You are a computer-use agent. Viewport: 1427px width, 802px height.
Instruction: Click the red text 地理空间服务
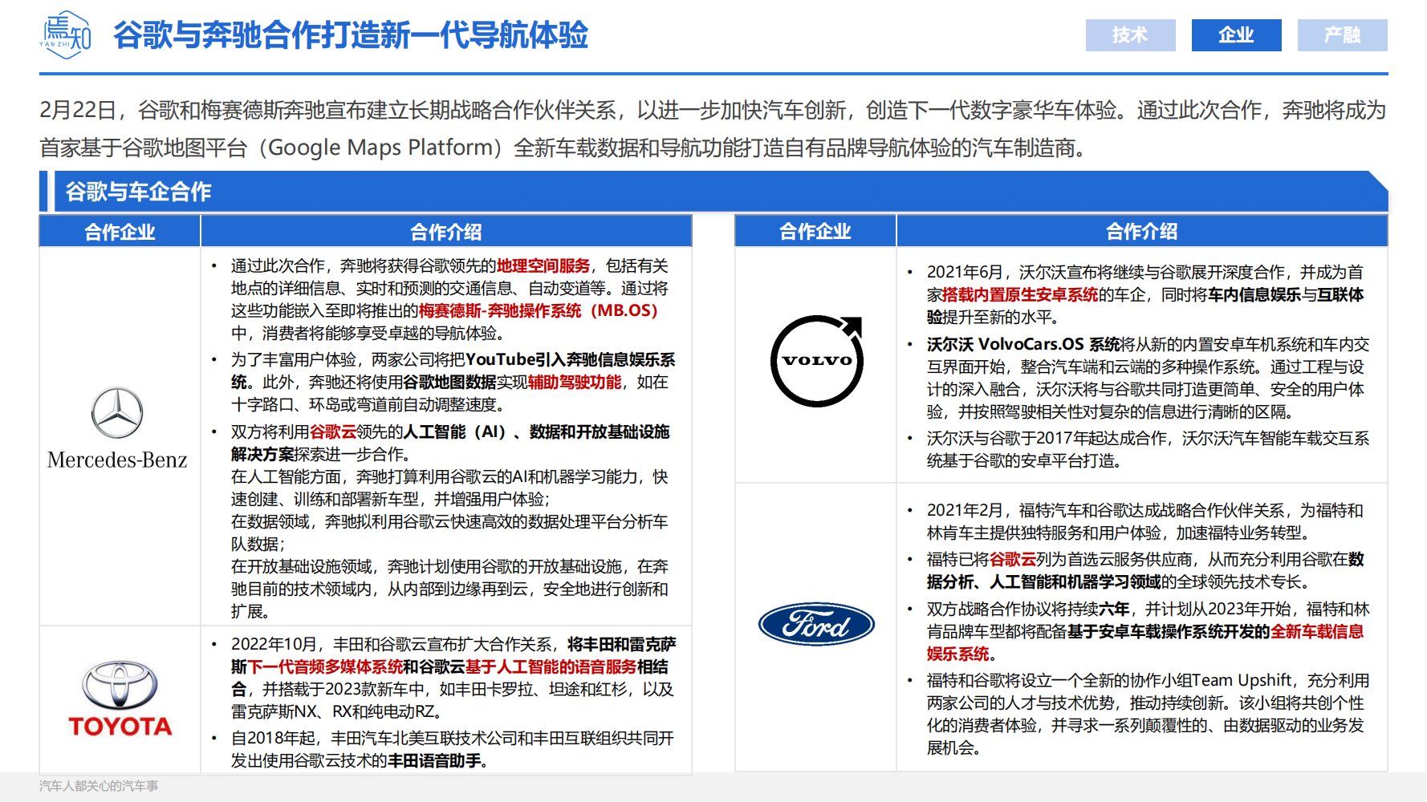[543, 265]
